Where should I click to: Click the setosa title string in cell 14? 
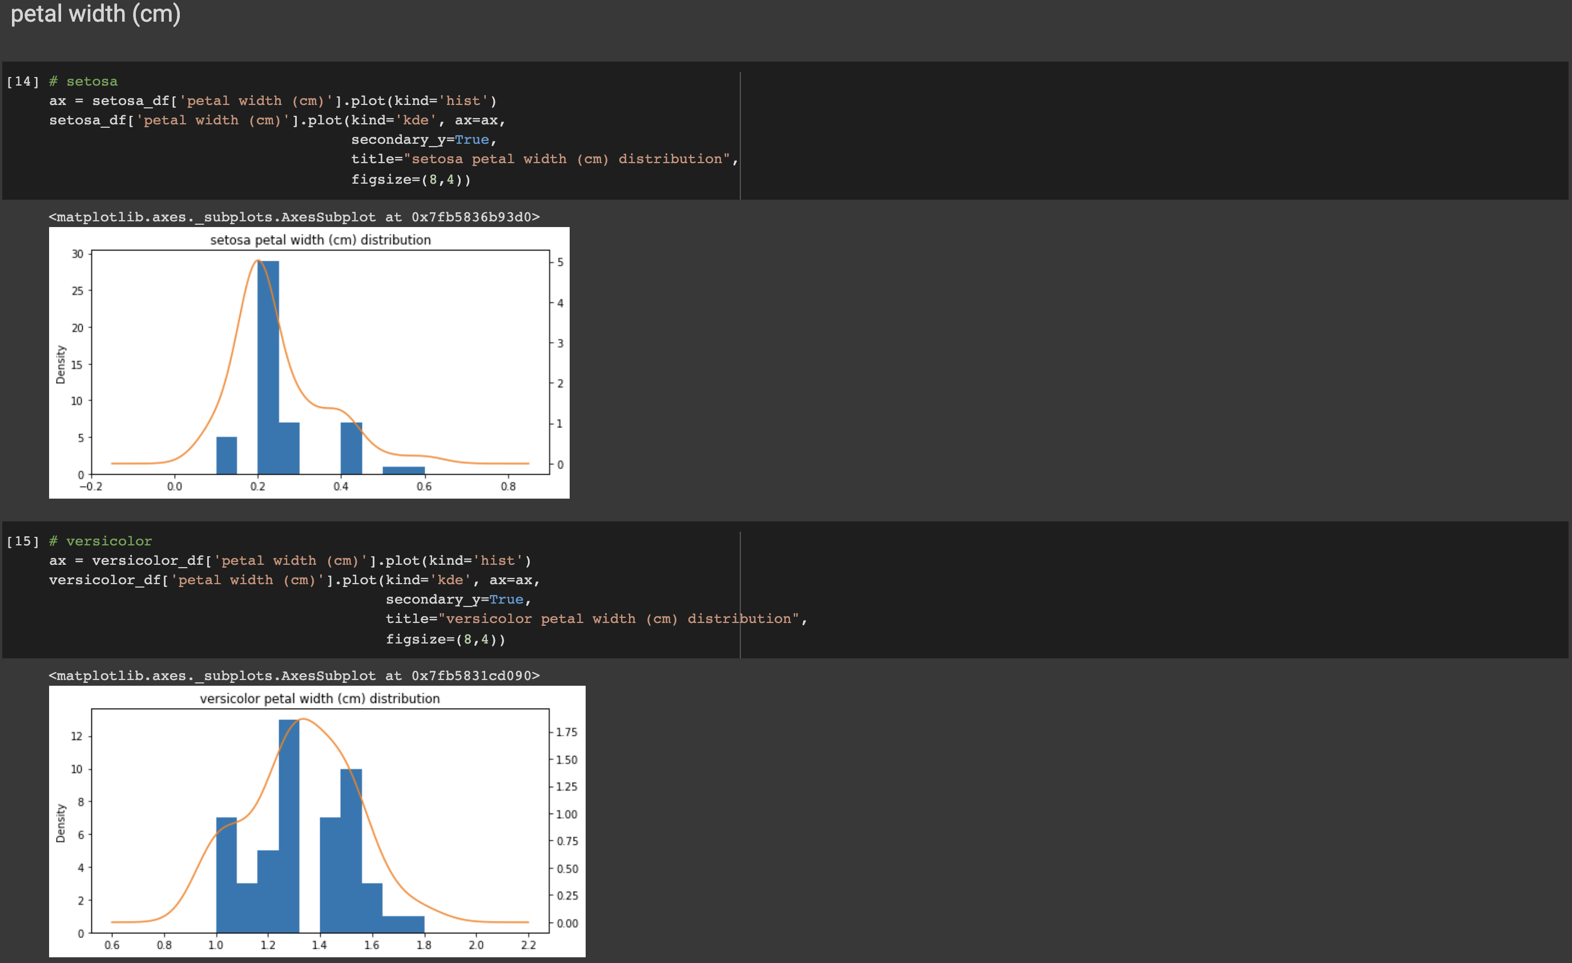point(567,159)
